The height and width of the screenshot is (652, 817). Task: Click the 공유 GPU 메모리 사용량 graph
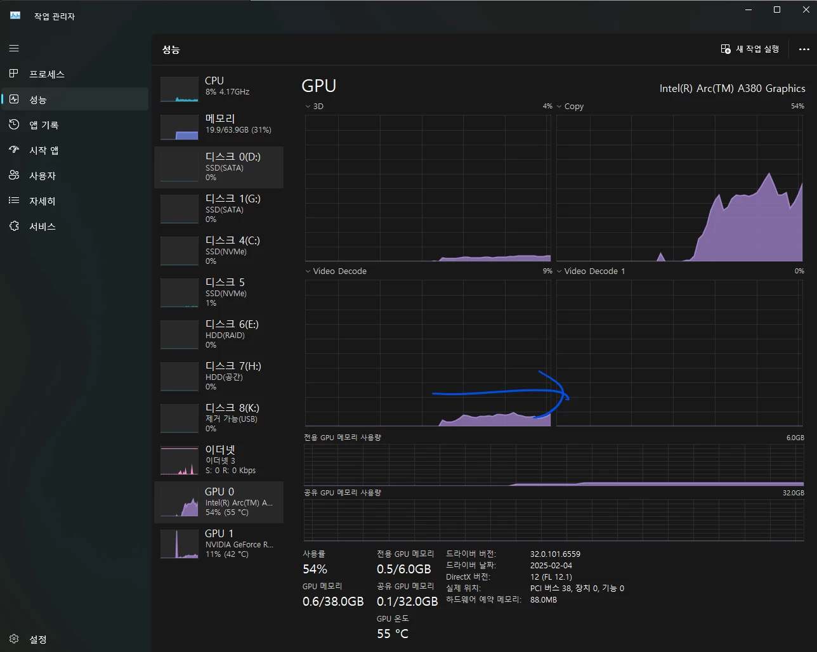click(554, 520)
